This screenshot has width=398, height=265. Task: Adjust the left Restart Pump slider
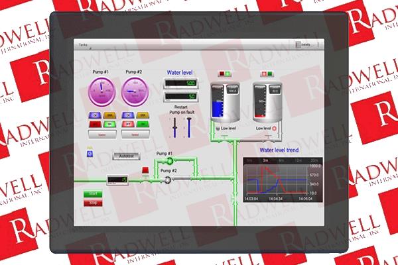(x=174, y=128)
